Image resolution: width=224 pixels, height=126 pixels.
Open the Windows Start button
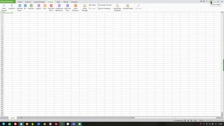3,124
